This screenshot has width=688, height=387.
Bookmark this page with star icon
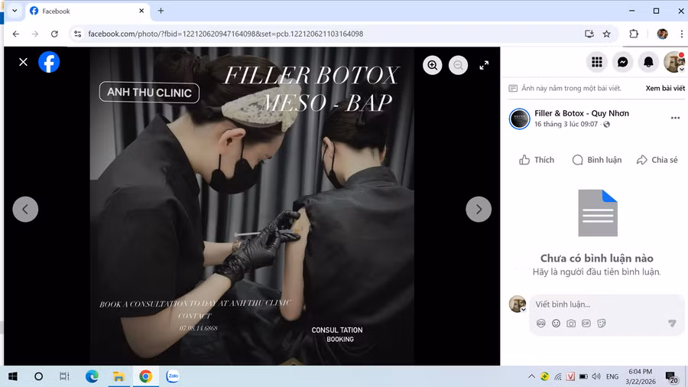(x=606, y=34)
